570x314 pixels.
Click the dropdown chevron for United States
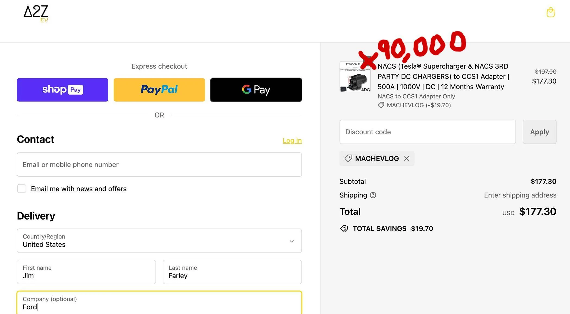pos(292,241)
